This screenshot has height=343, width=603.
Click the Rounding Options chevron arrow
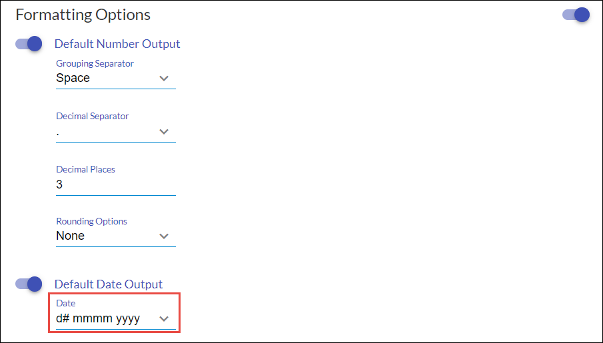[165, 236]
